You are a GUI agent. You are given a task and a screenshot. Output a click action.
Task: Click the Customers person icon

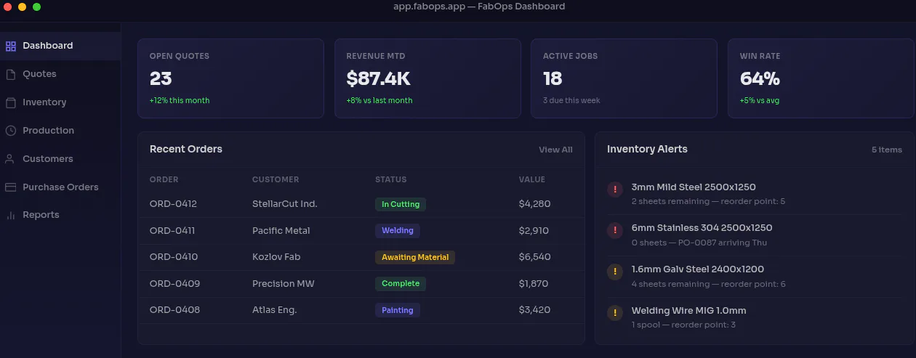click(x=11, y=159)
